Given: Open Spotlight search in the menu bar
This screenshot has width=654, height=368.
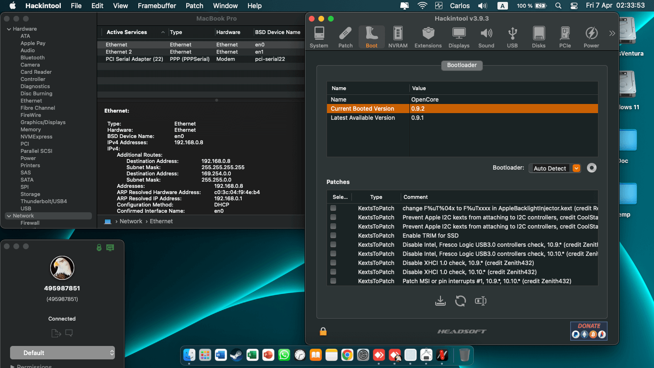Looking at the screenshot, I should point(558,6).
